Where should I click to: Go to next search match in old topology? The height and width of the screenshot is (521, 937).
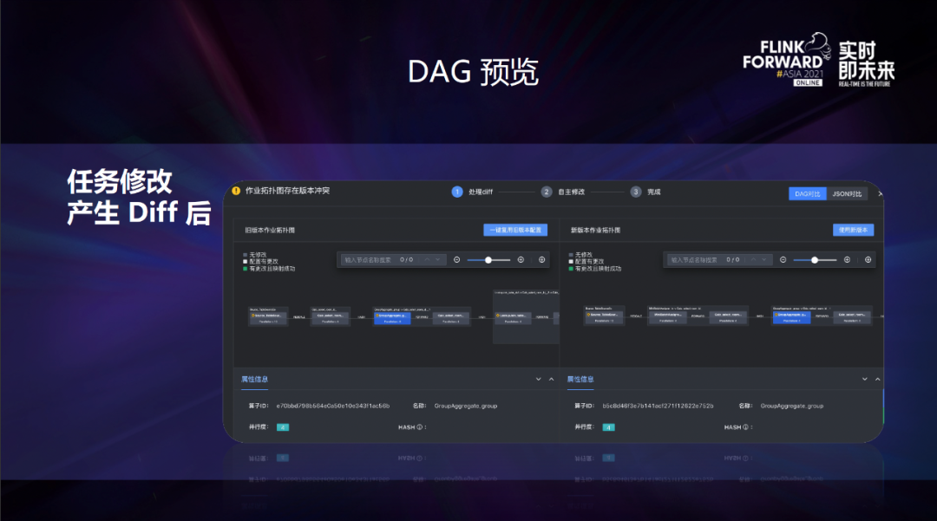coord(438,259)
